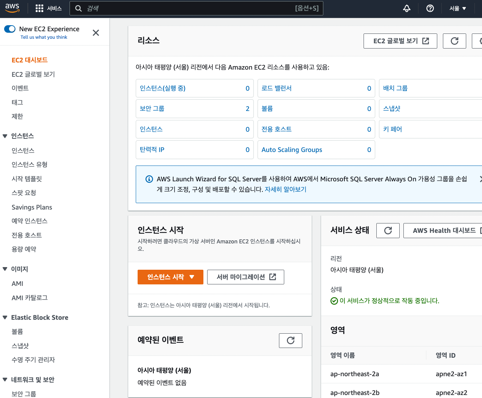
Task: Open the 배치 그룹 resource link
Action: click(x=395, y=88)
